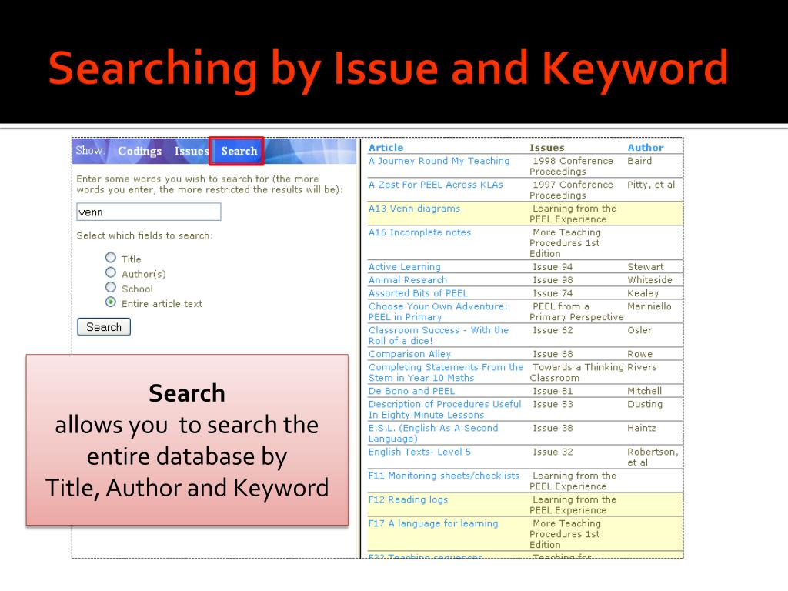Click the Search button below the radio options
The width and height of the screenshot is (788, 591).
point(104,326)
